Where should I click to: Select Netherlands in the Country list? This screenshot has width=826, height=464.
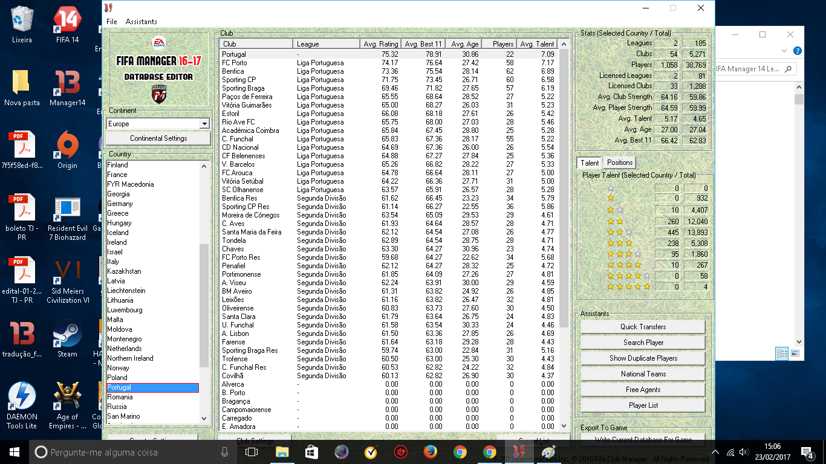click(152, 349)
